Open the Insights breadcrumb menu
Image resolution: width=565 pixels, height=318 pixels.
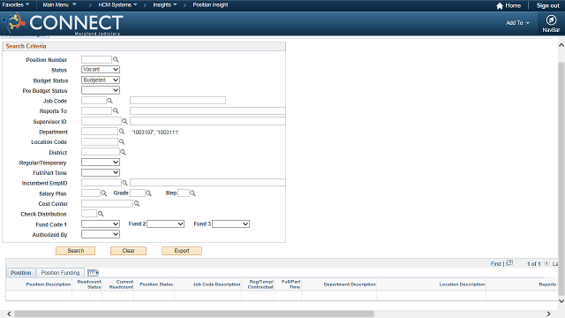[165, 4]
